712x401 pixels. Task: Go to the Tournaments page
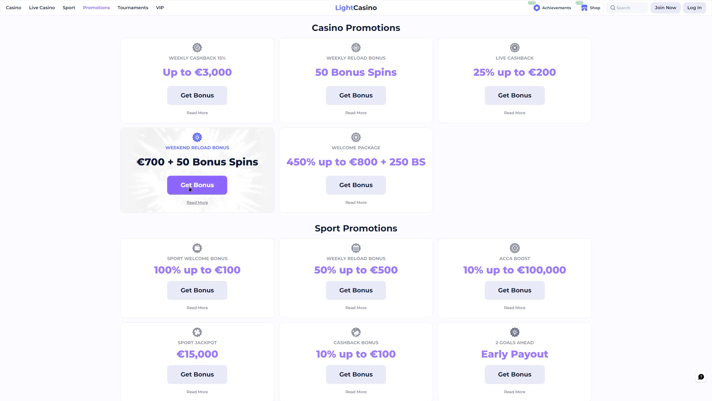(133, 8)
